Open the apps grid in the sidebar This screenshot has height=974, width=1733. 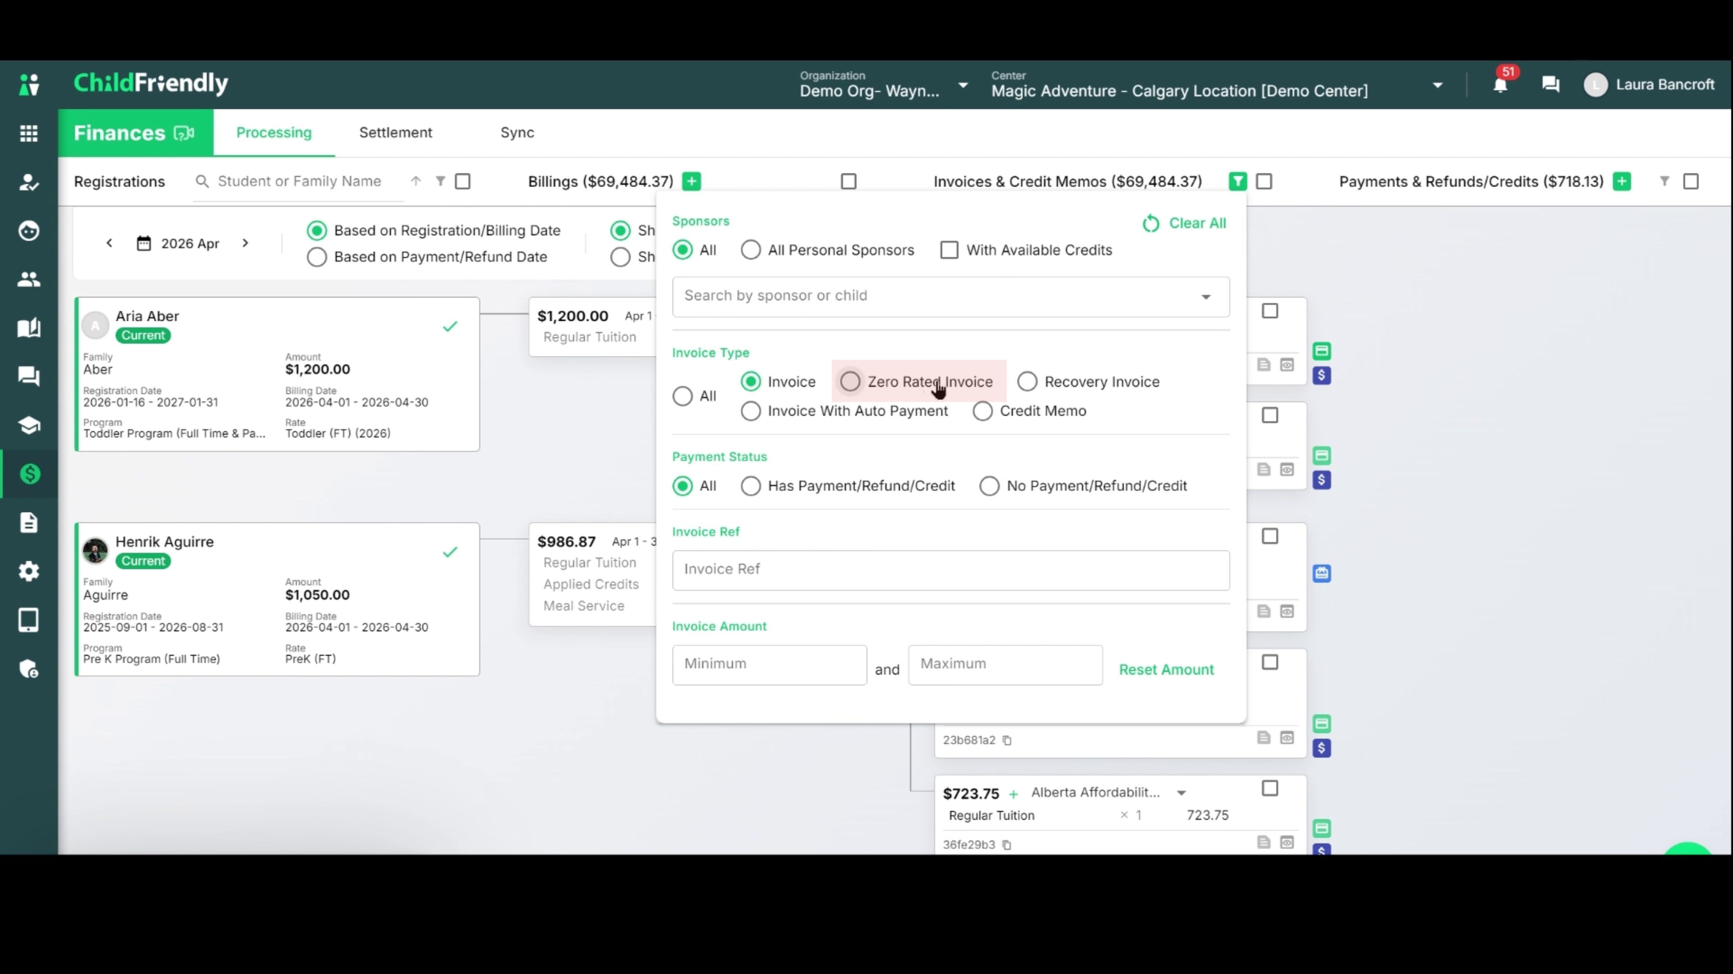[29, 133]
